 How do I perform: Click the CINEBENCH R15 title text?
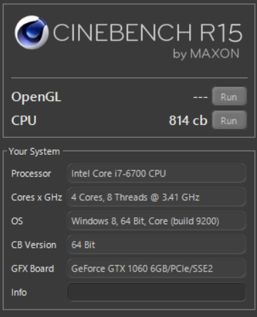(x=148, y=33)
